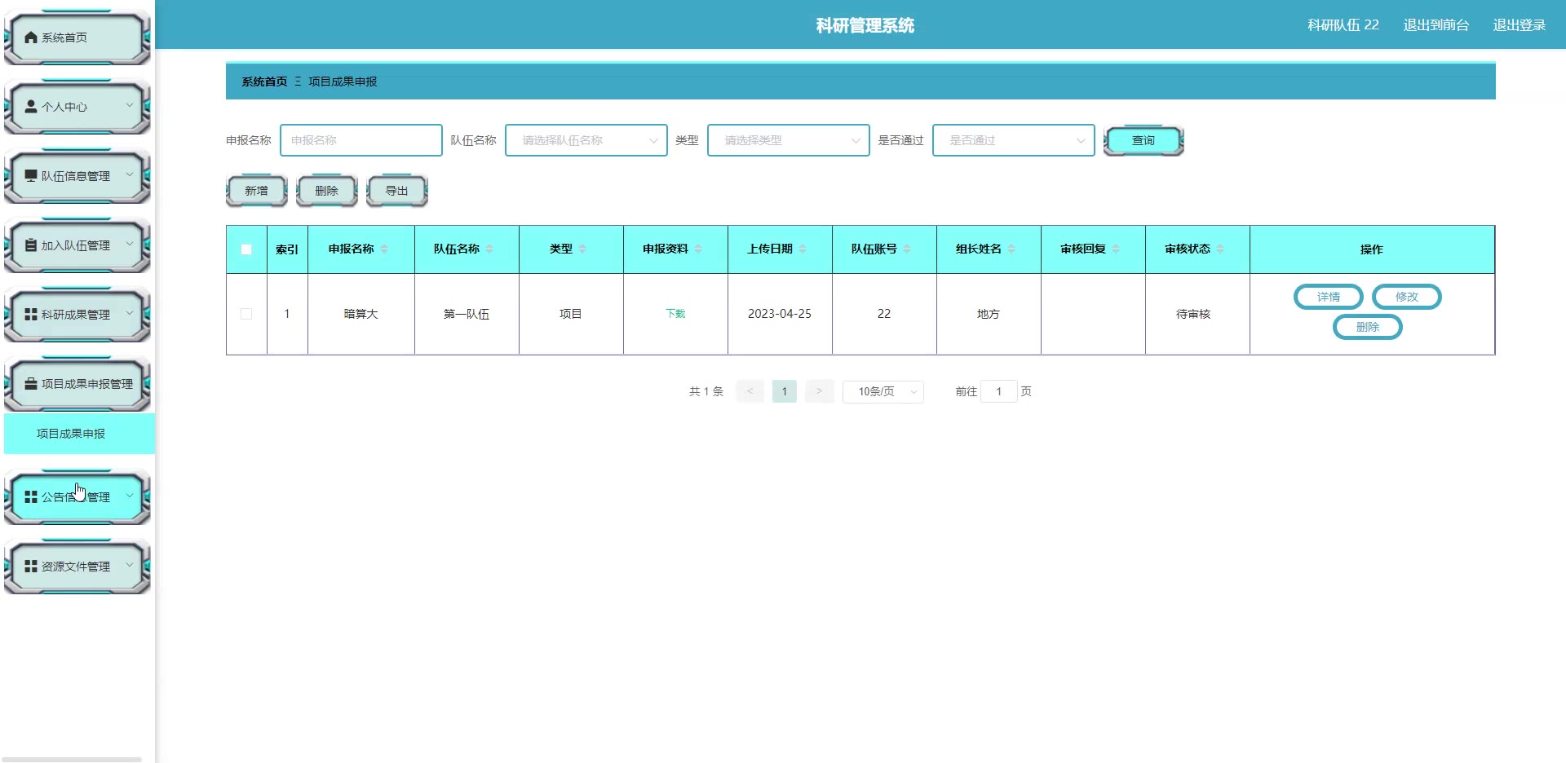Click the monitor icon beside 队伍信息管理
Image resolution: width=1566 pixels, height=763 pixels.
tap(31, 176)
